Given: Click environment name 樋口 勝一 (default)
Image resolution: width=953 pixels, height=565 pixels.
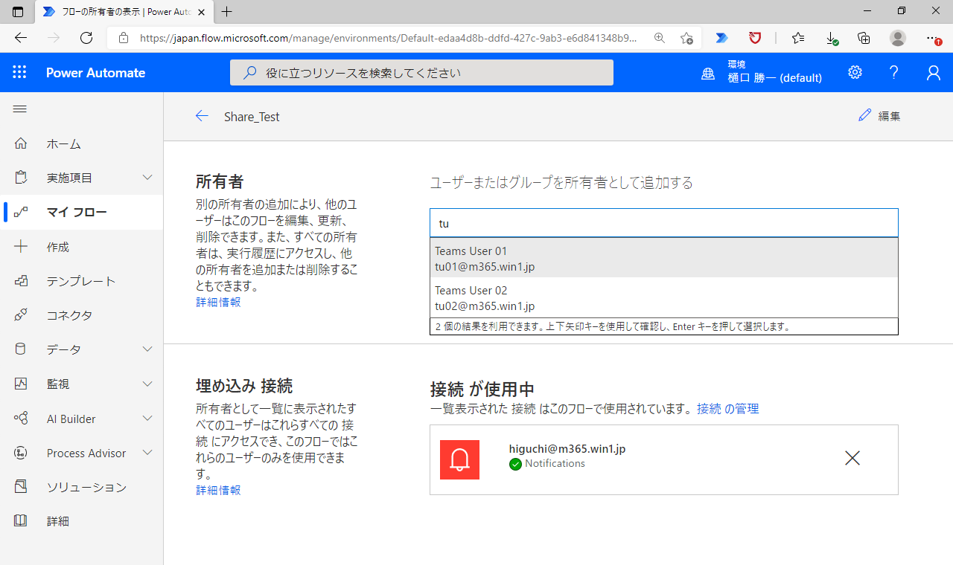Looking at the screenshot, I should coord(774,77).
